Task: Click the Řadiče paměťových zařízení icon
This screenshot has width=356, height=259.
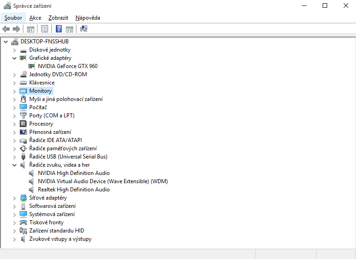Action: 23,148
